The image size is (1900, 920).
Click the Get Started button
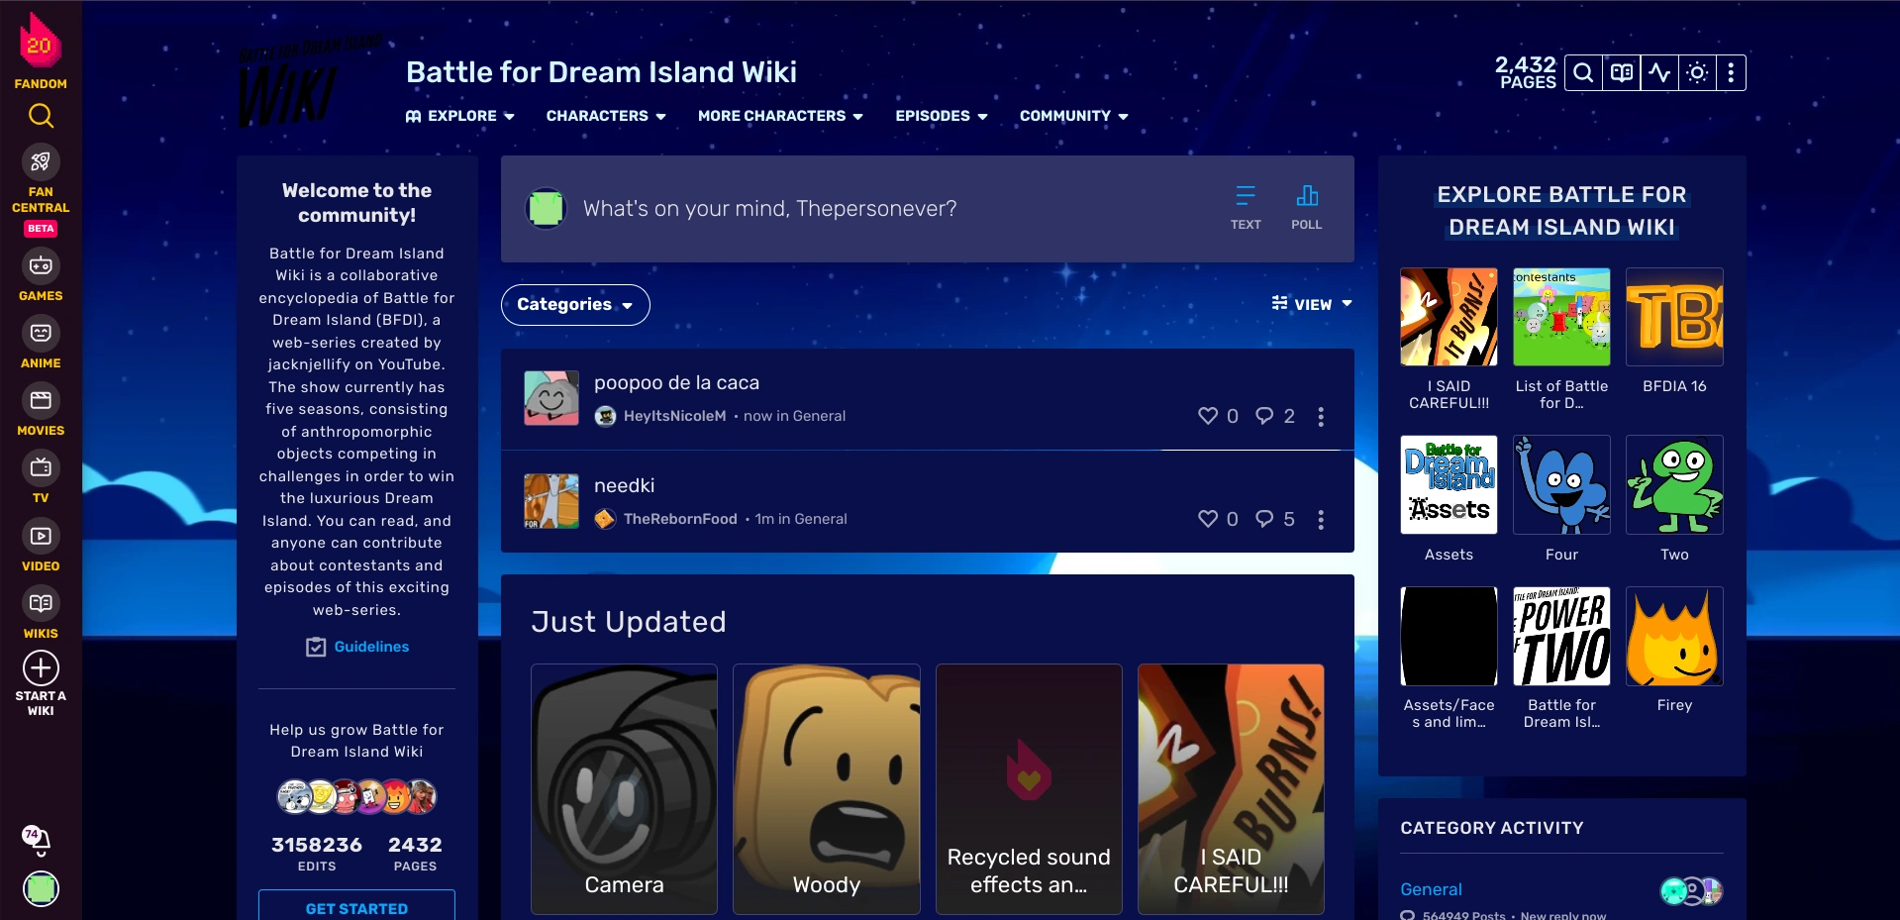[x=356, y=906]
